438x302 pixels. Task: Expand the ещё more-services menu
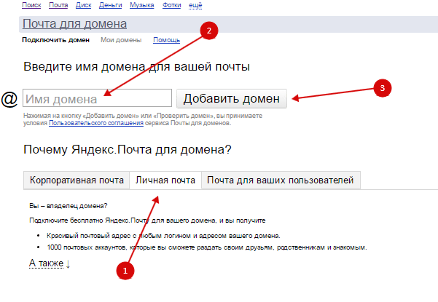[x=195, y=5]
